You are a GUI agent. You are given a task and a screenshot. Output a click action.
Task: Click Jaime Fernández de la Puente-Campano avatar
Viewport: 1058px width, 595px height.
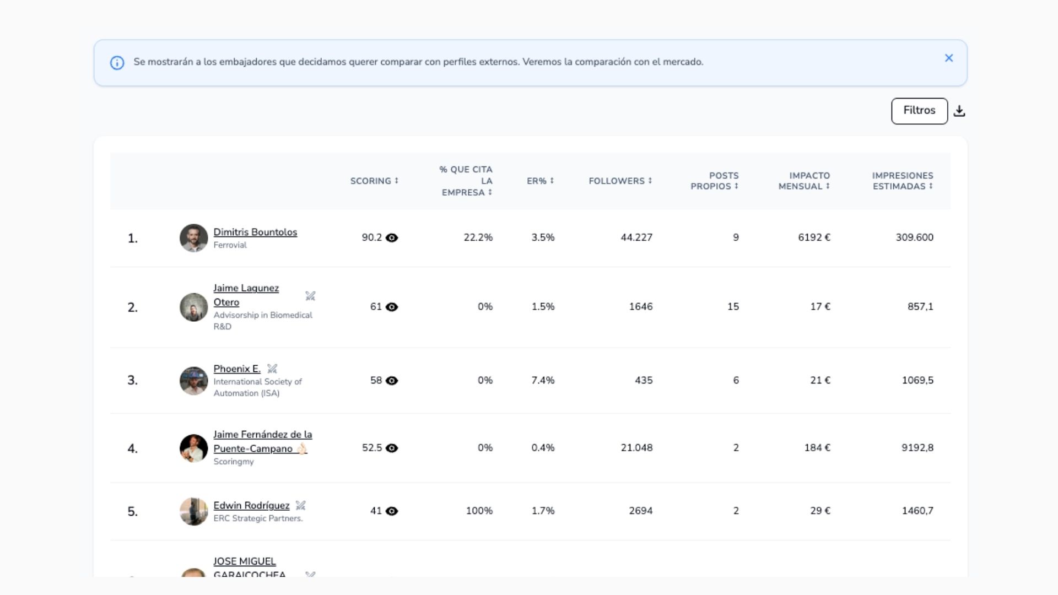193,448
